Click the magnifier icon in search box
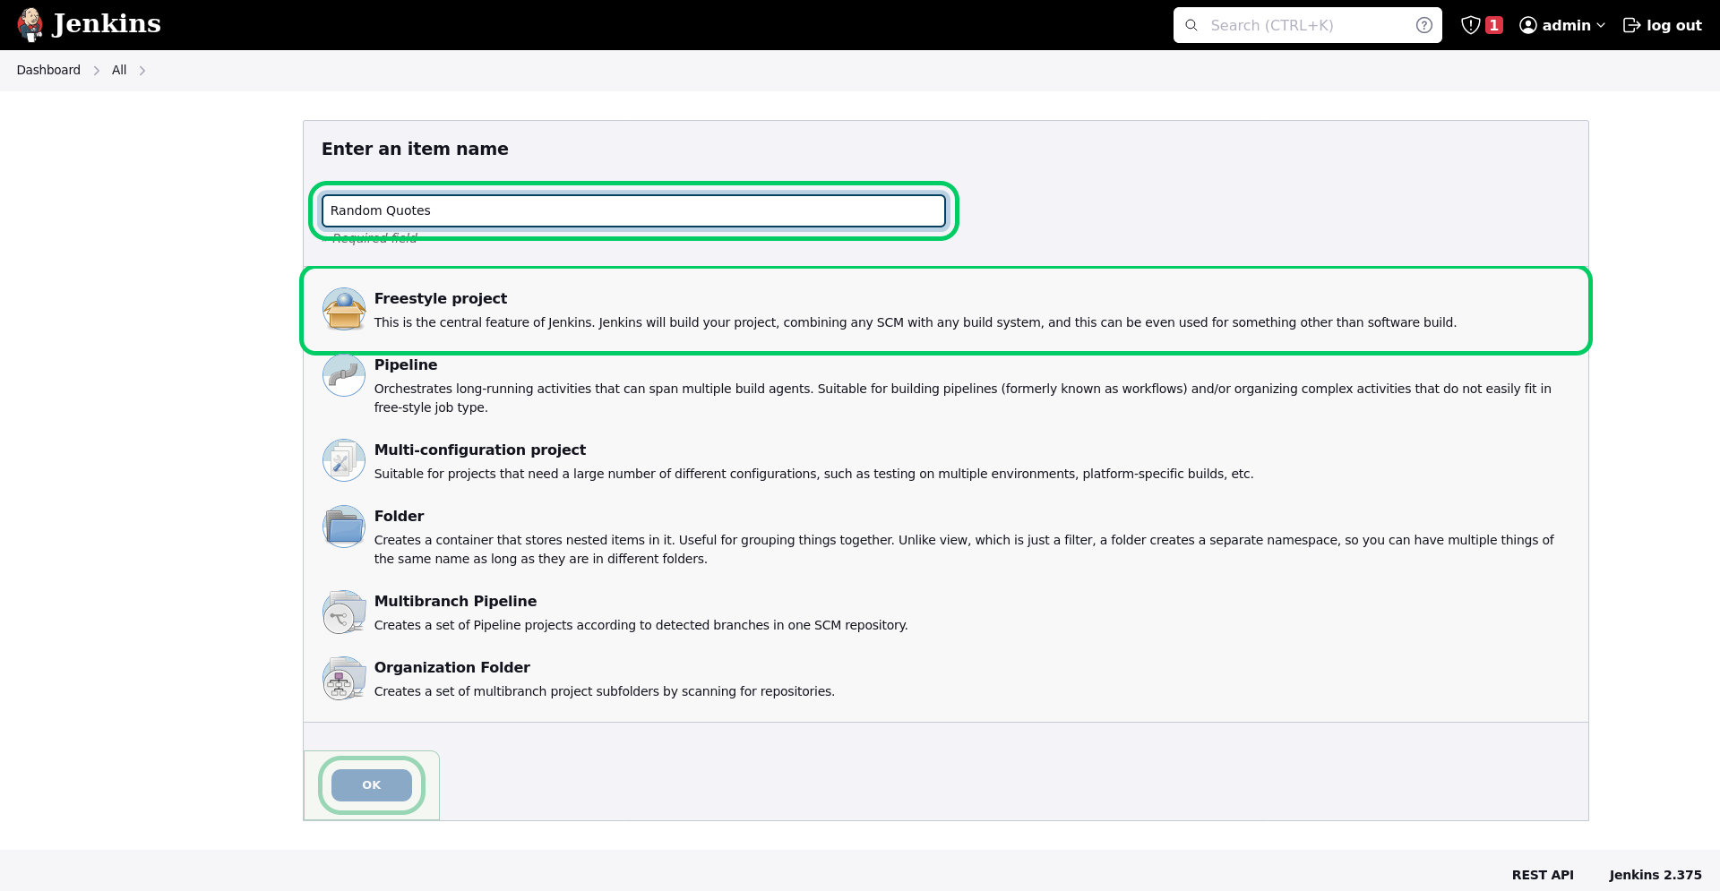This screenshot has width=1720, height=891. pyautogui.click(x=1191, y=25)
